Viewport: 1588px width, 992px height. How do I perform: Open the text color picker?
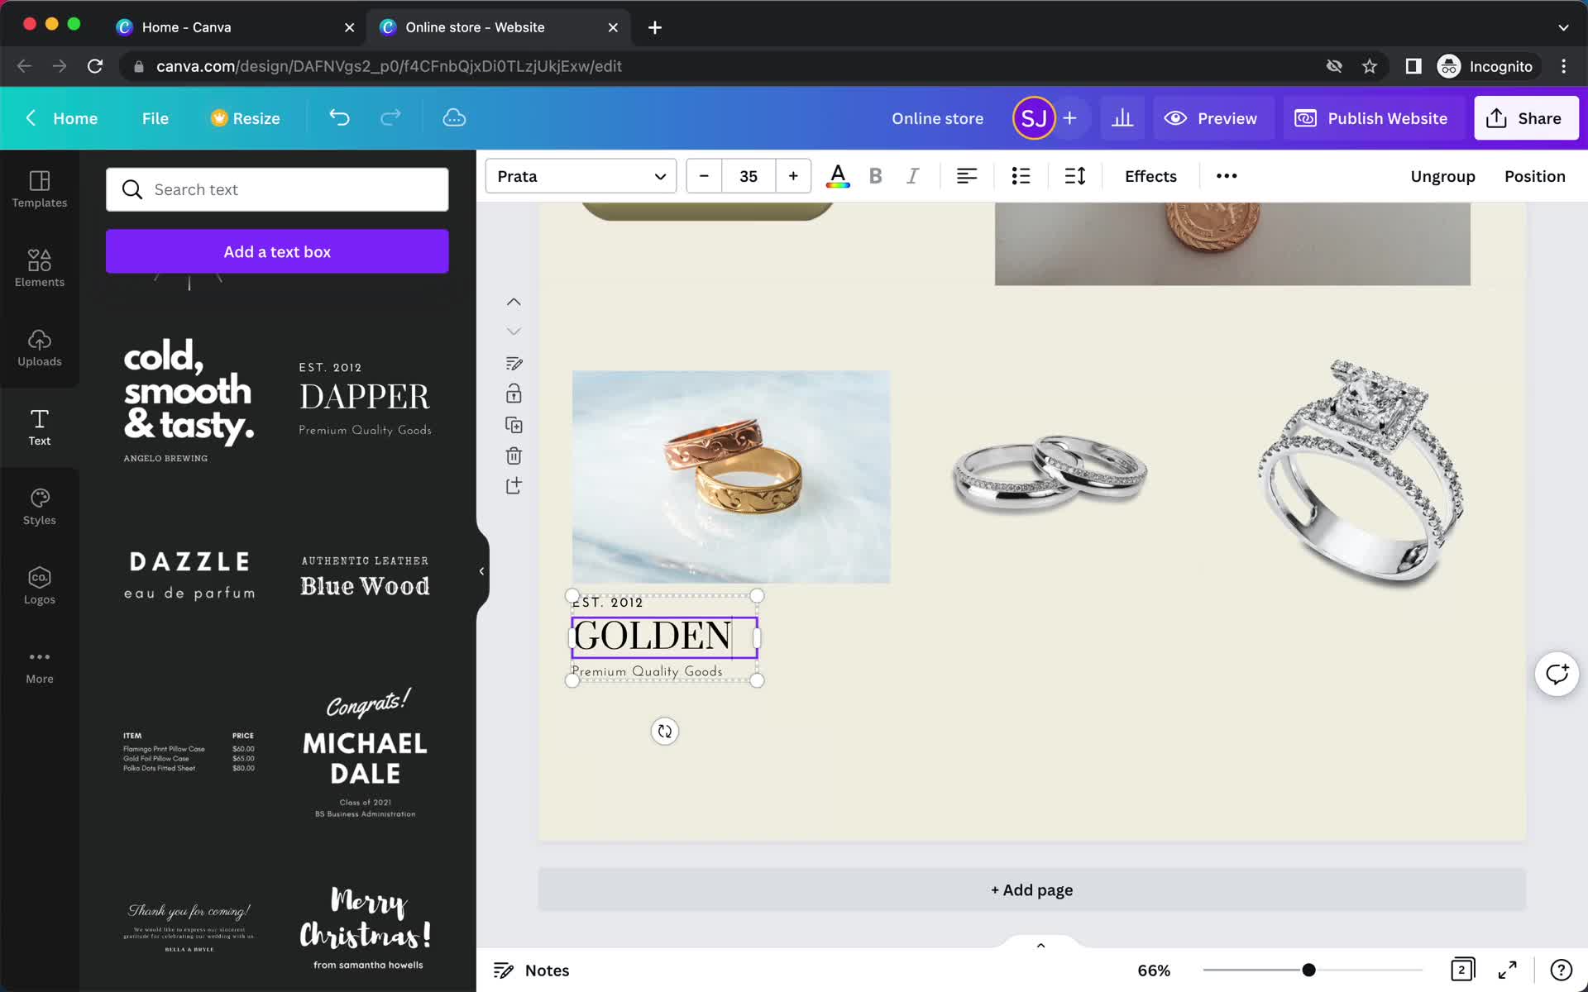pos(838,176)
